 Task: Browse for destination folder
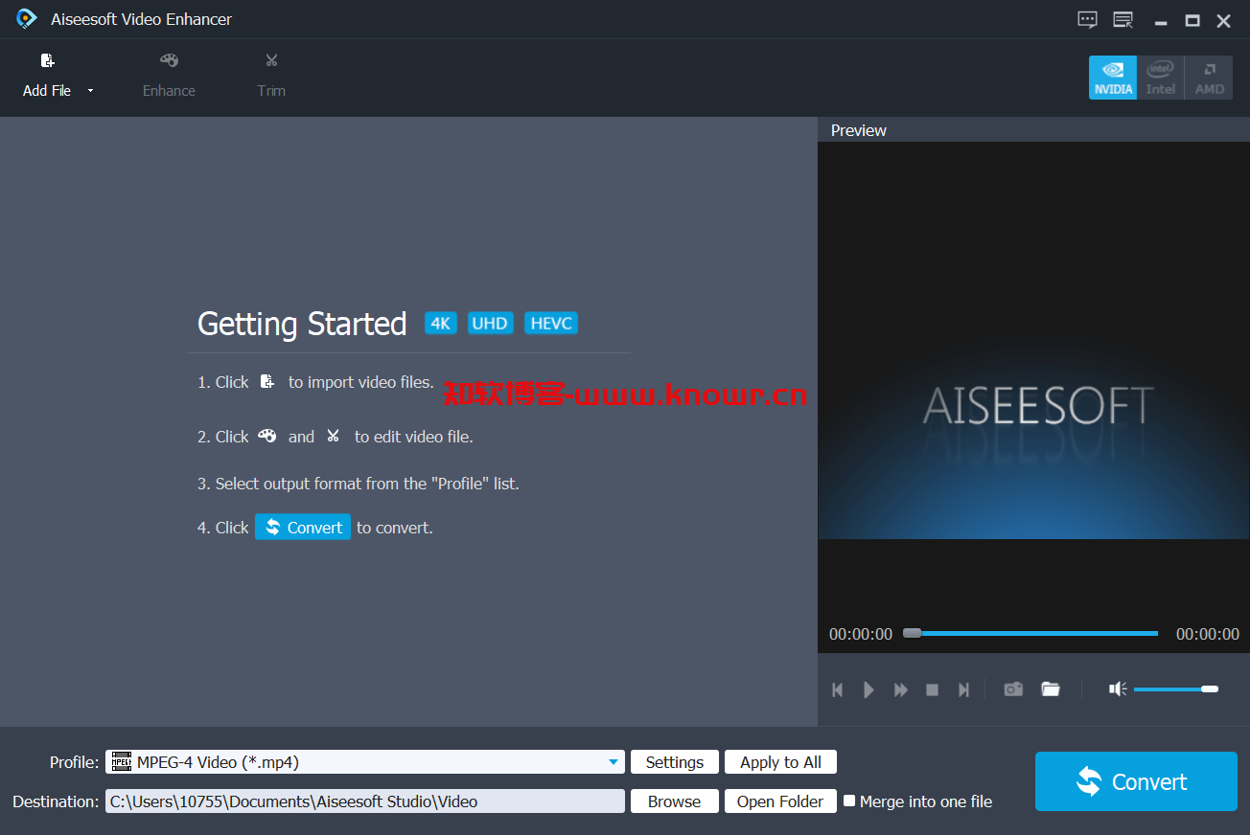[675, 801]
